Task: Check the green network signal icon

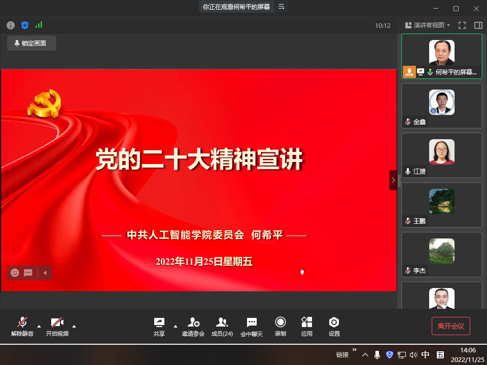Action: [39, 25]
